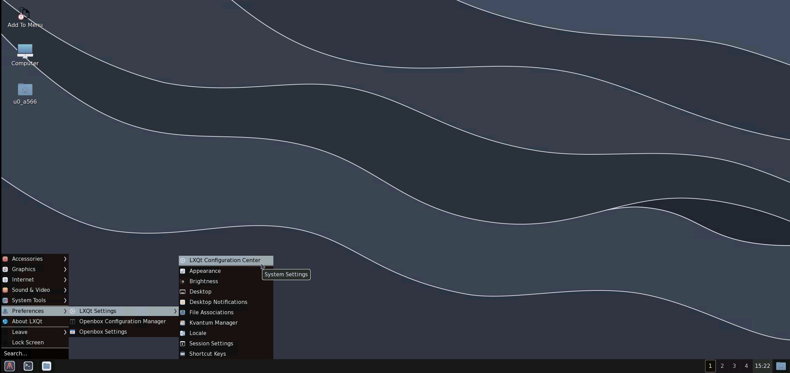
Task: Open Kvantum Manager from settings menu
Action: pyautogui.click(x=213, y=323)
